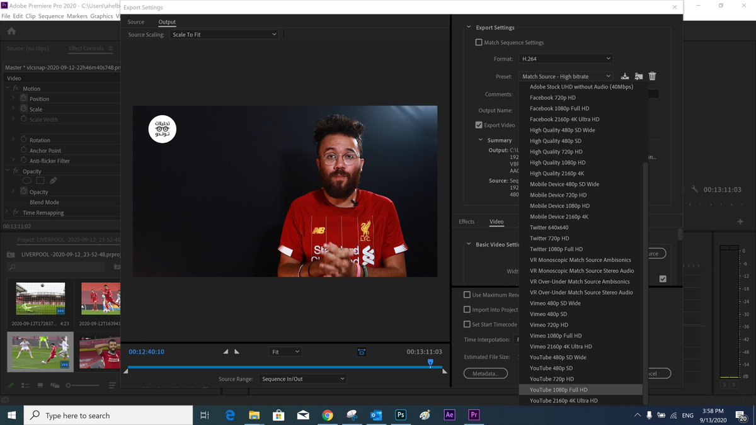The image size is (756, 425).
Task: Open Source Range Sequence In/Out dropdown
Action: (303, 378)
